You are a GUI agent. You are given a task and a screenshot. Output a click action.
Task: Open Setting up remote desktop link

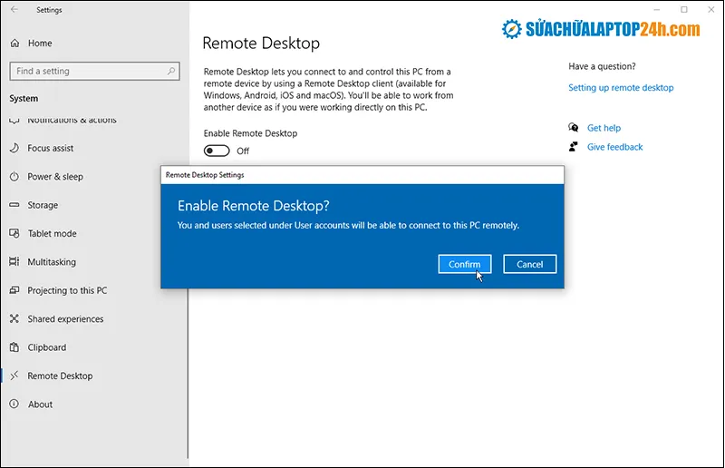[x=621, y=87]
